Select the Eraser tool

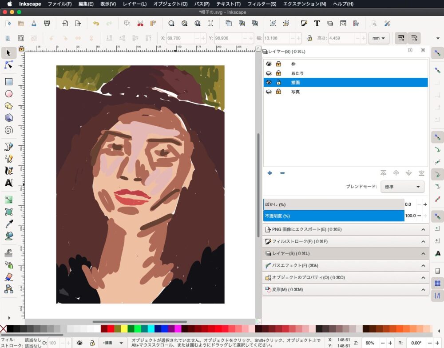8,277
